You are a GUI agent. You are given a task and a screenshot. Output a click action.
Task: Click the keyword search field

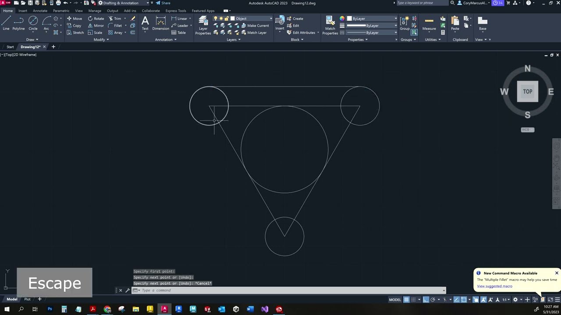422,3
